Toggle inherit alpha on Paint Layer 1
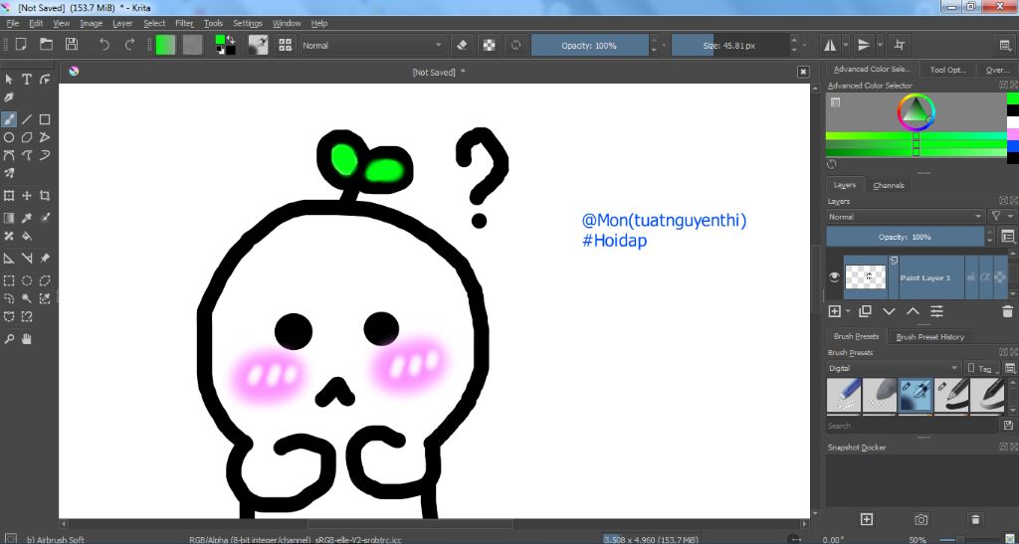 (x=985, y=277)
